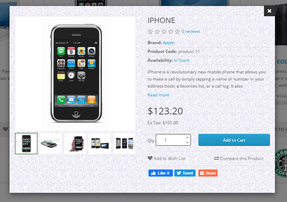Open the orange Share button

point(208,173)
